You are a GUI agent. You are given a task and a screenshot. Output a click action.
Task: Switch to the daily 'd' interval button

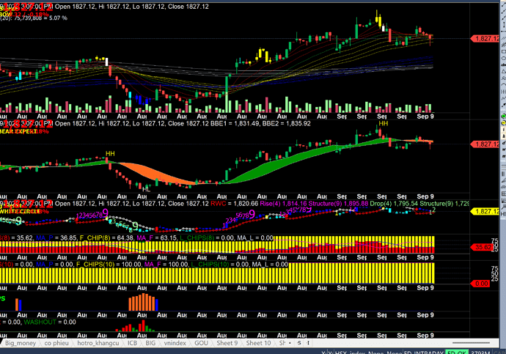[x=503, y=143]
